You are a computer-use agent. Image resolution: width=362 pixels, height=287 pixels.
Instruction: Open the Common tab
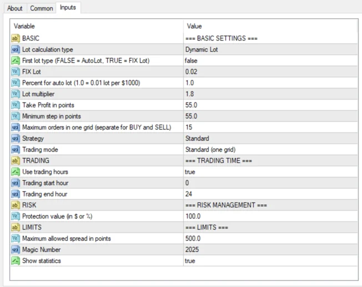[42, 8]
